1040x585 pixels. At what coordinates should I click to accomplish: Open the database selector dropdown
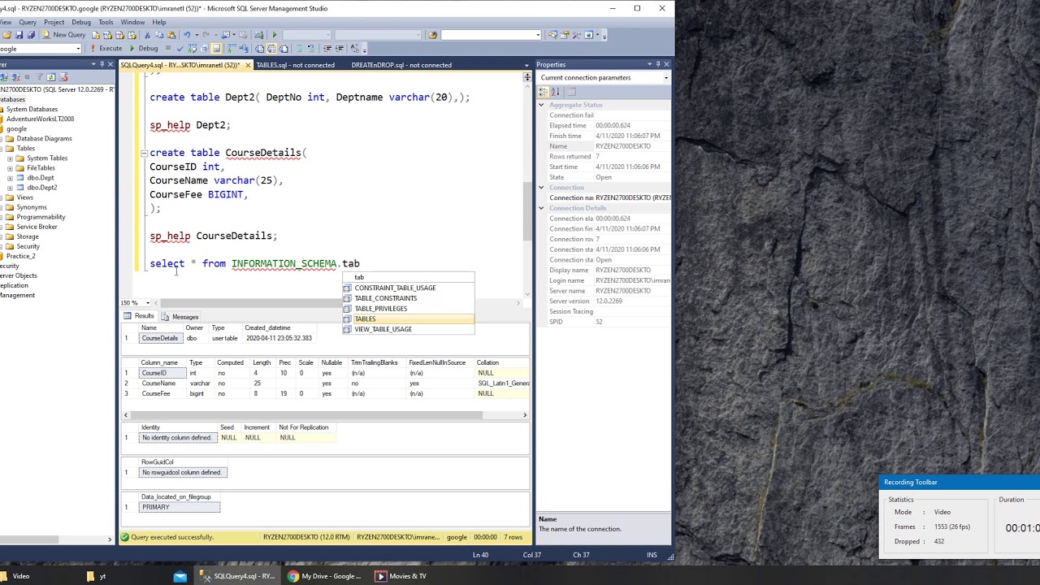(x=78, y=49)
